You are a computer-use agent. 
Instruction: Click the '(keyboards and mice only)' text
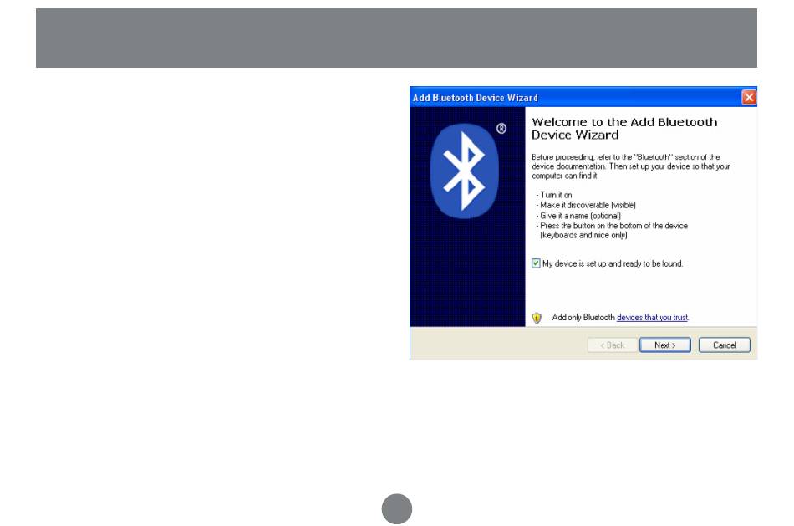[583, 235]
